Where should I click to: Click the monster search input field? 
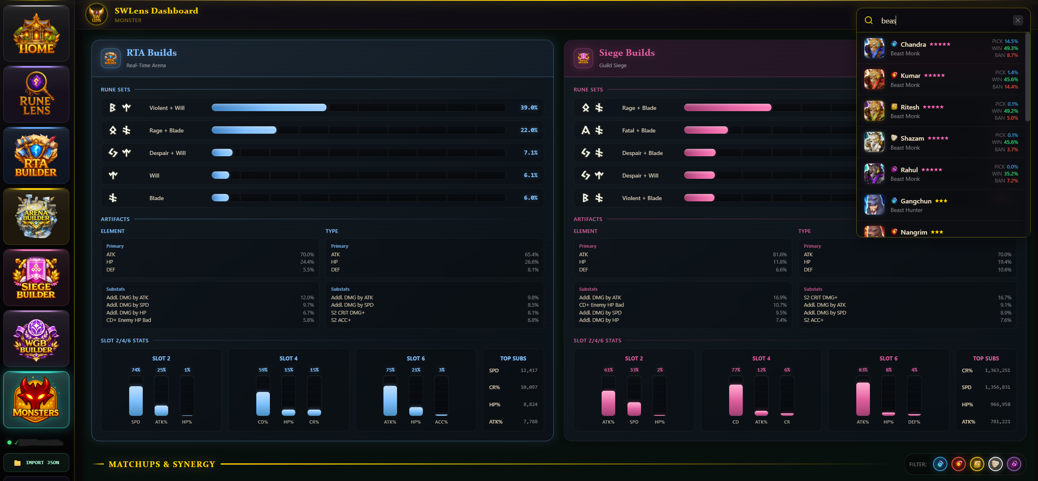943,21
